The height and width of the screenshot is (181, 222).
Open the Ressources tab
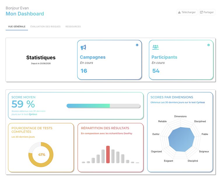(73, 27)
